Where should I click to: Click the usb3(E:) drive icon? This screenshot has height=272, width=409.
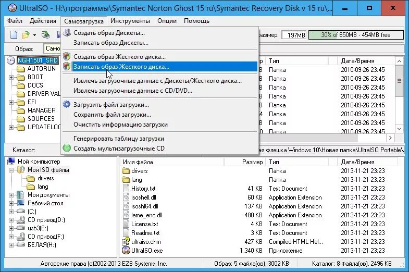click(x=21, y=228)
